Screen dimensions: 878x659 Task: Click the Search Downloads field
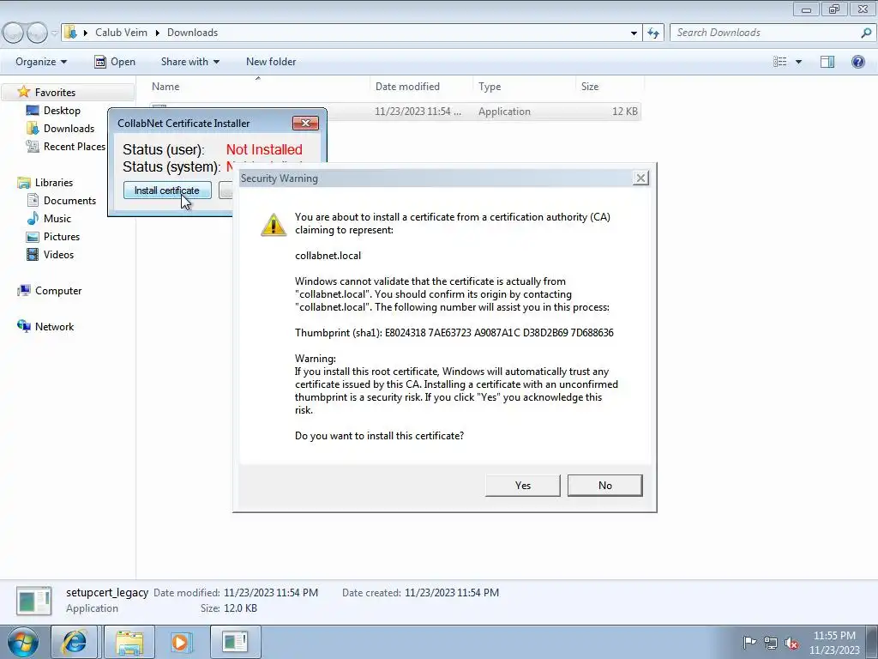[764, 33]
